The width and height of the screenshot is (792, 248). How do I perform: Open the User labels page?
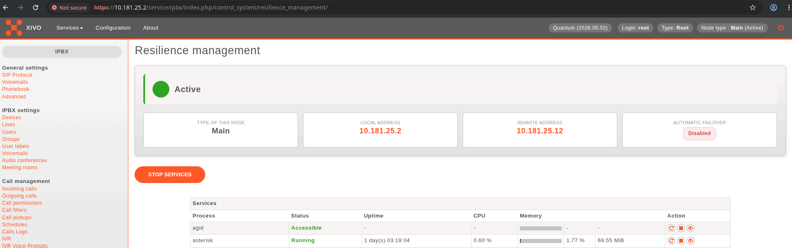pyautogui.click(x=15, y=146)
